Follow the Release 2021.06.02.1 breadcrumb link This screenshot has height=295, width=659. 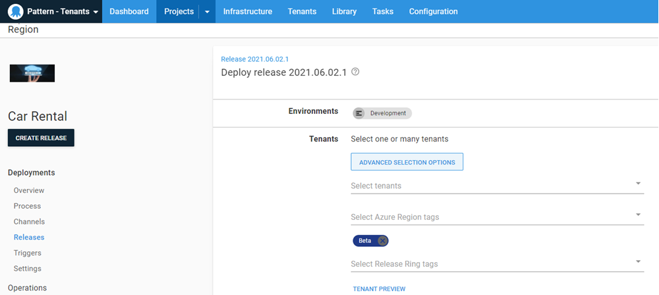click(254, 59)
